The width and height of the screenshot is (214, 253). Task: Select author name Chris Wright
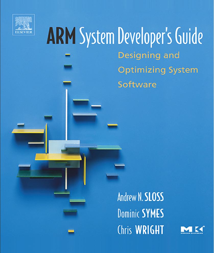pyautogui.click(x=140, y=230)
